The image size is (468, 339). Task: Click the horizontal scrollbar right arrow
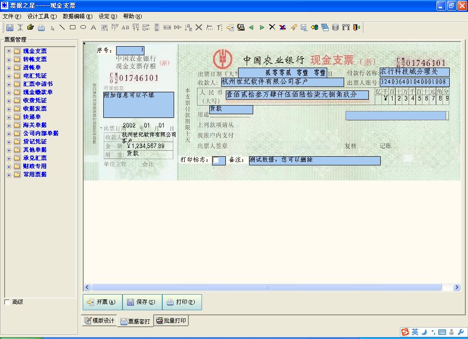pyautogui.click(x=457, y=287)
